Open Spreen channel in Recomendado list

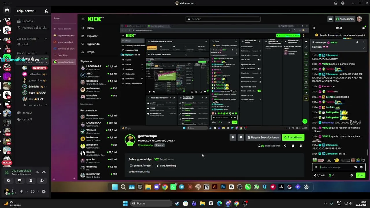(99, 153)
